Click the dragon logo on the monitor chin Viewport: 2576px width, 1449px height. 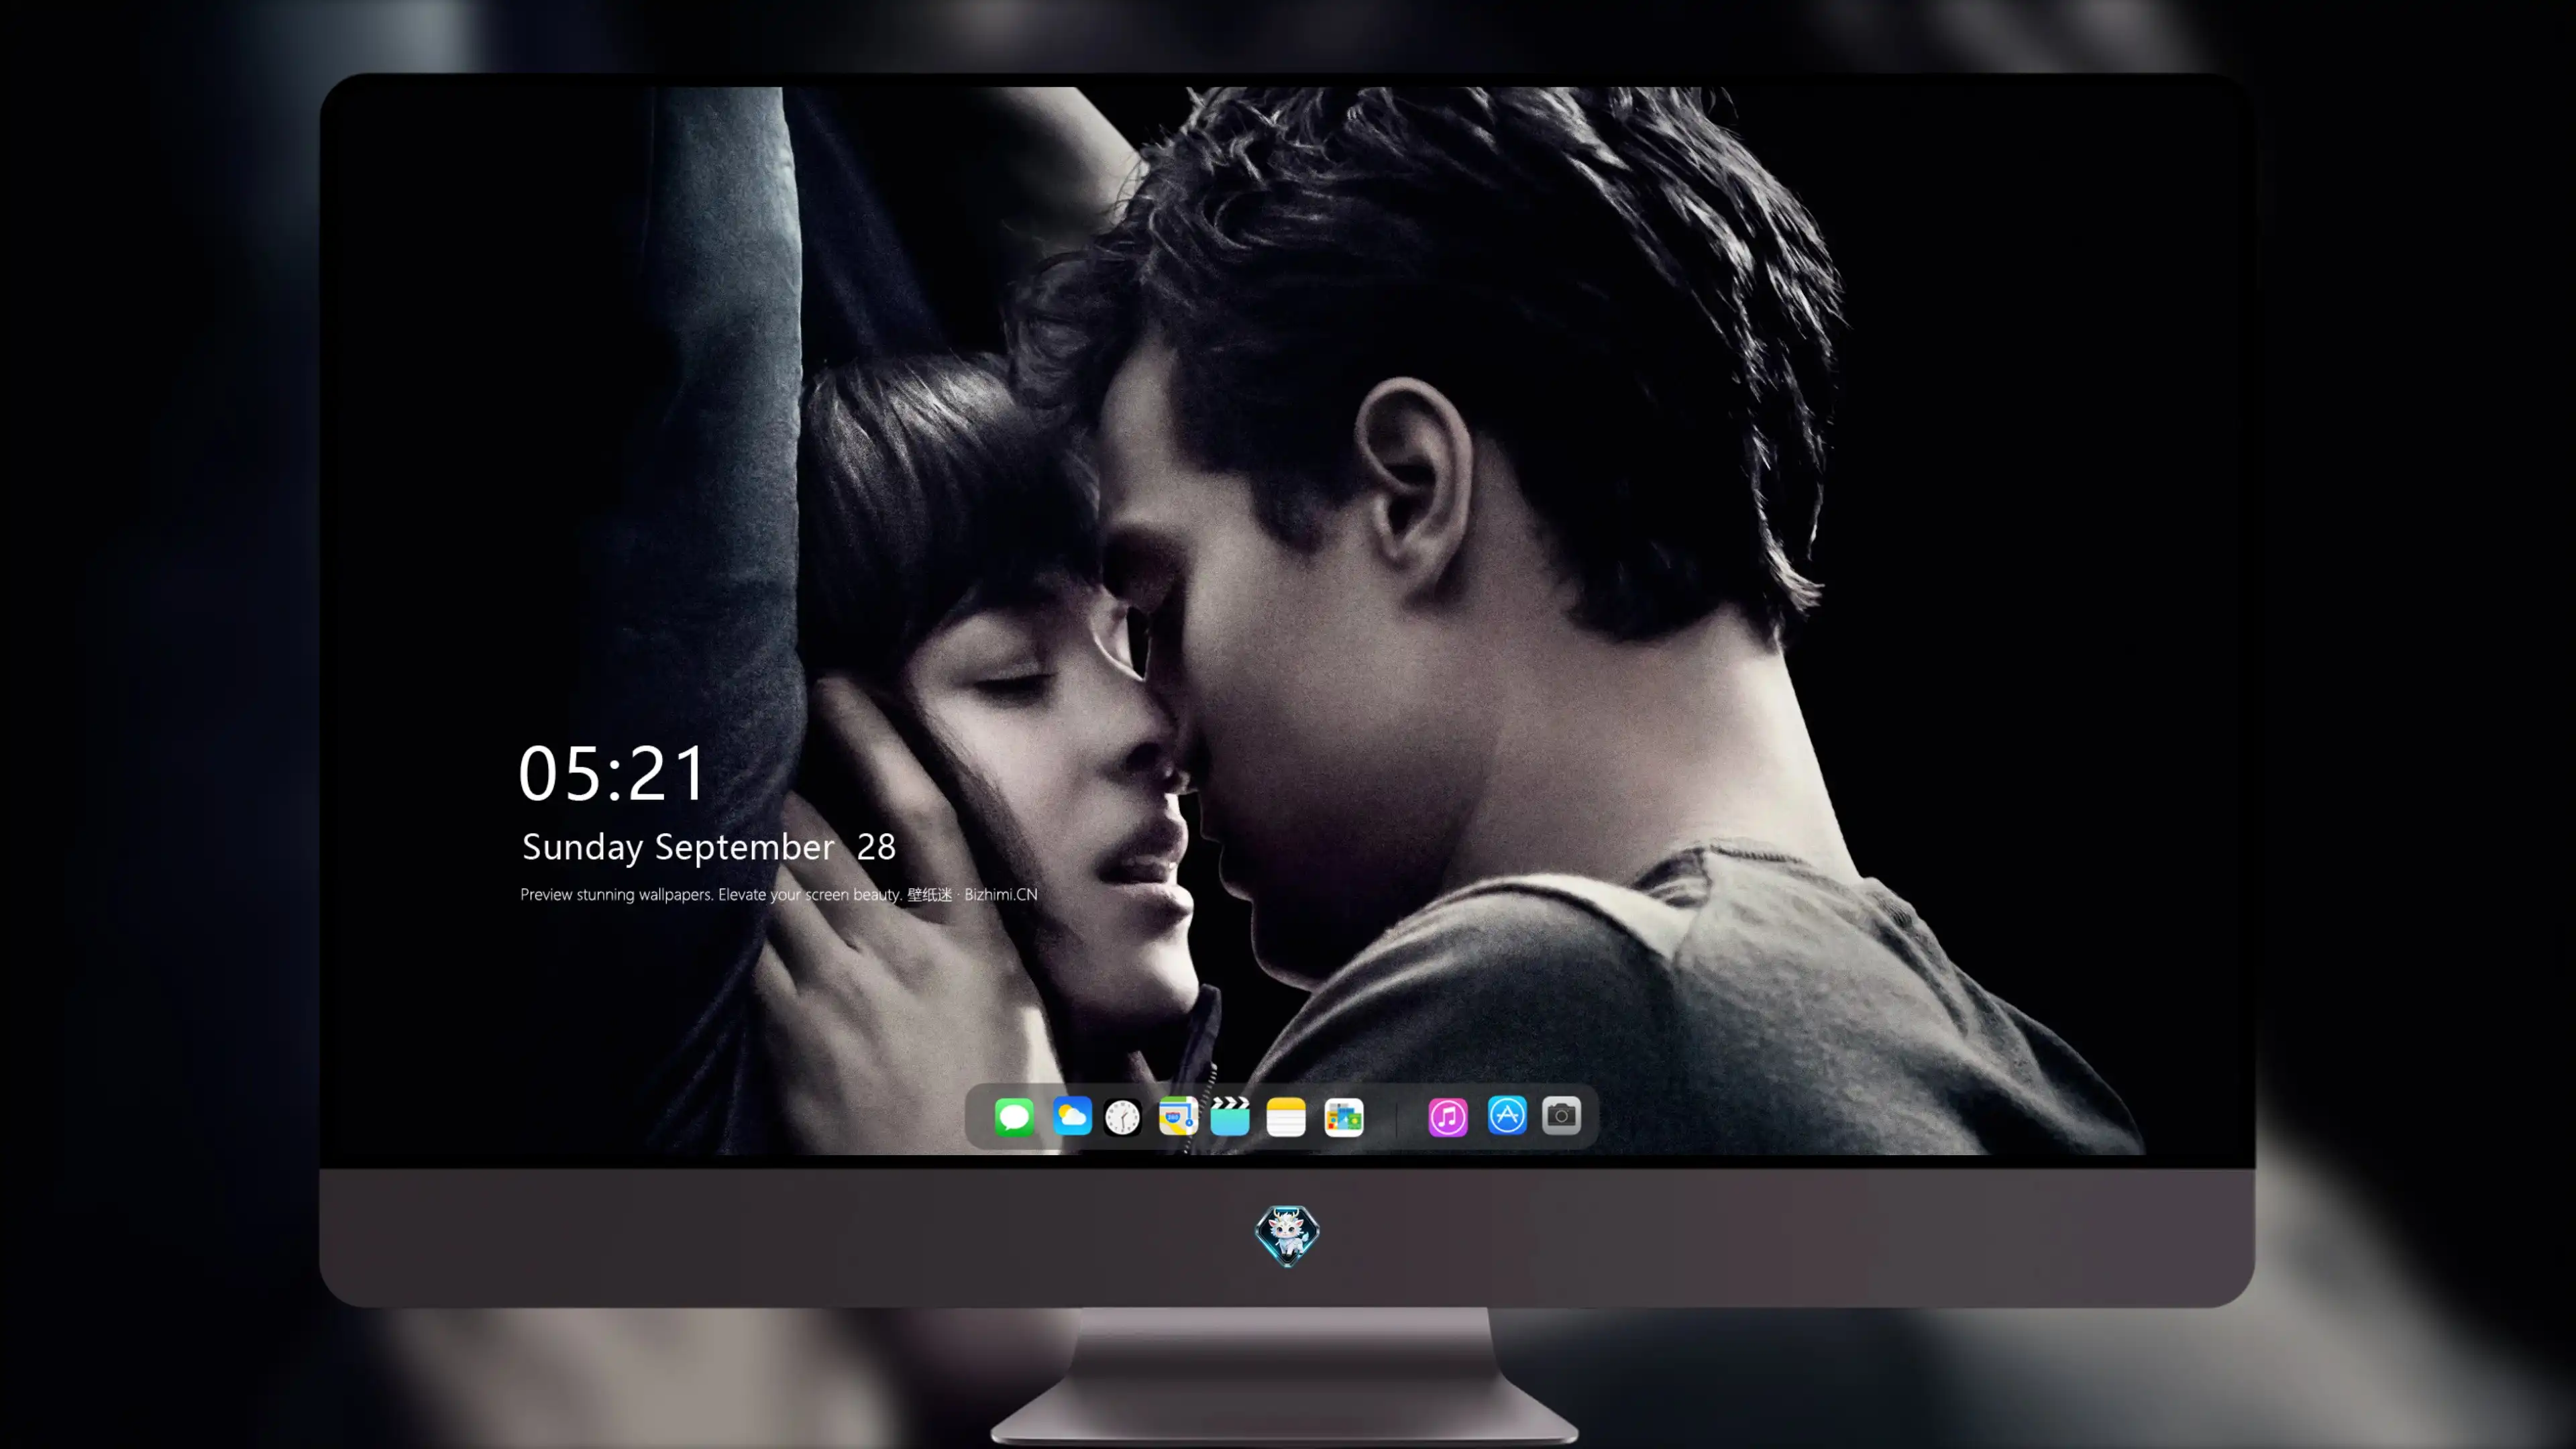[1287, 1235]
